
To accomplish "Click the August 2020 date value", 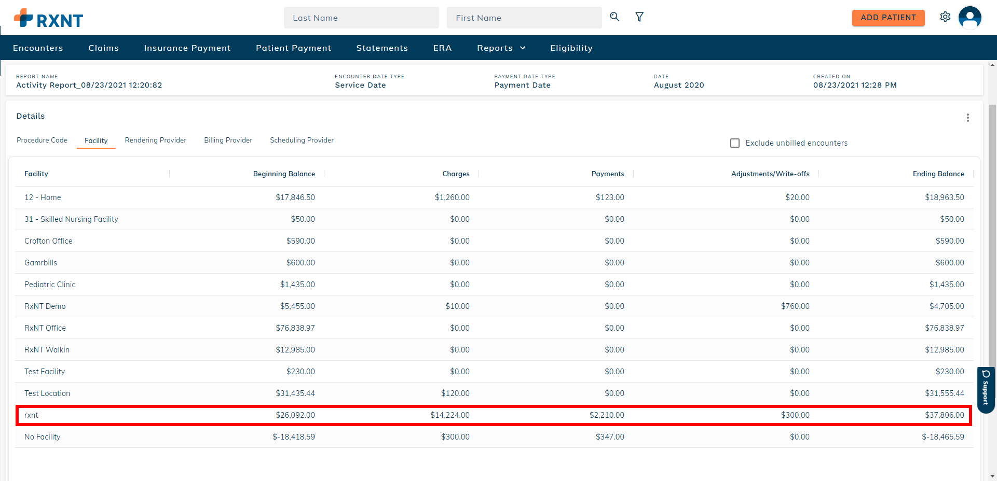I will [679, 85].
